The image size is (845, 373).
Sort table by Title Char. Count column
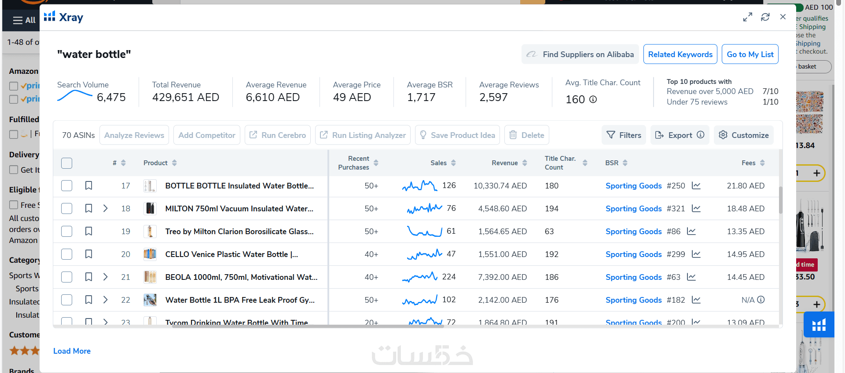tap(585, 163)
